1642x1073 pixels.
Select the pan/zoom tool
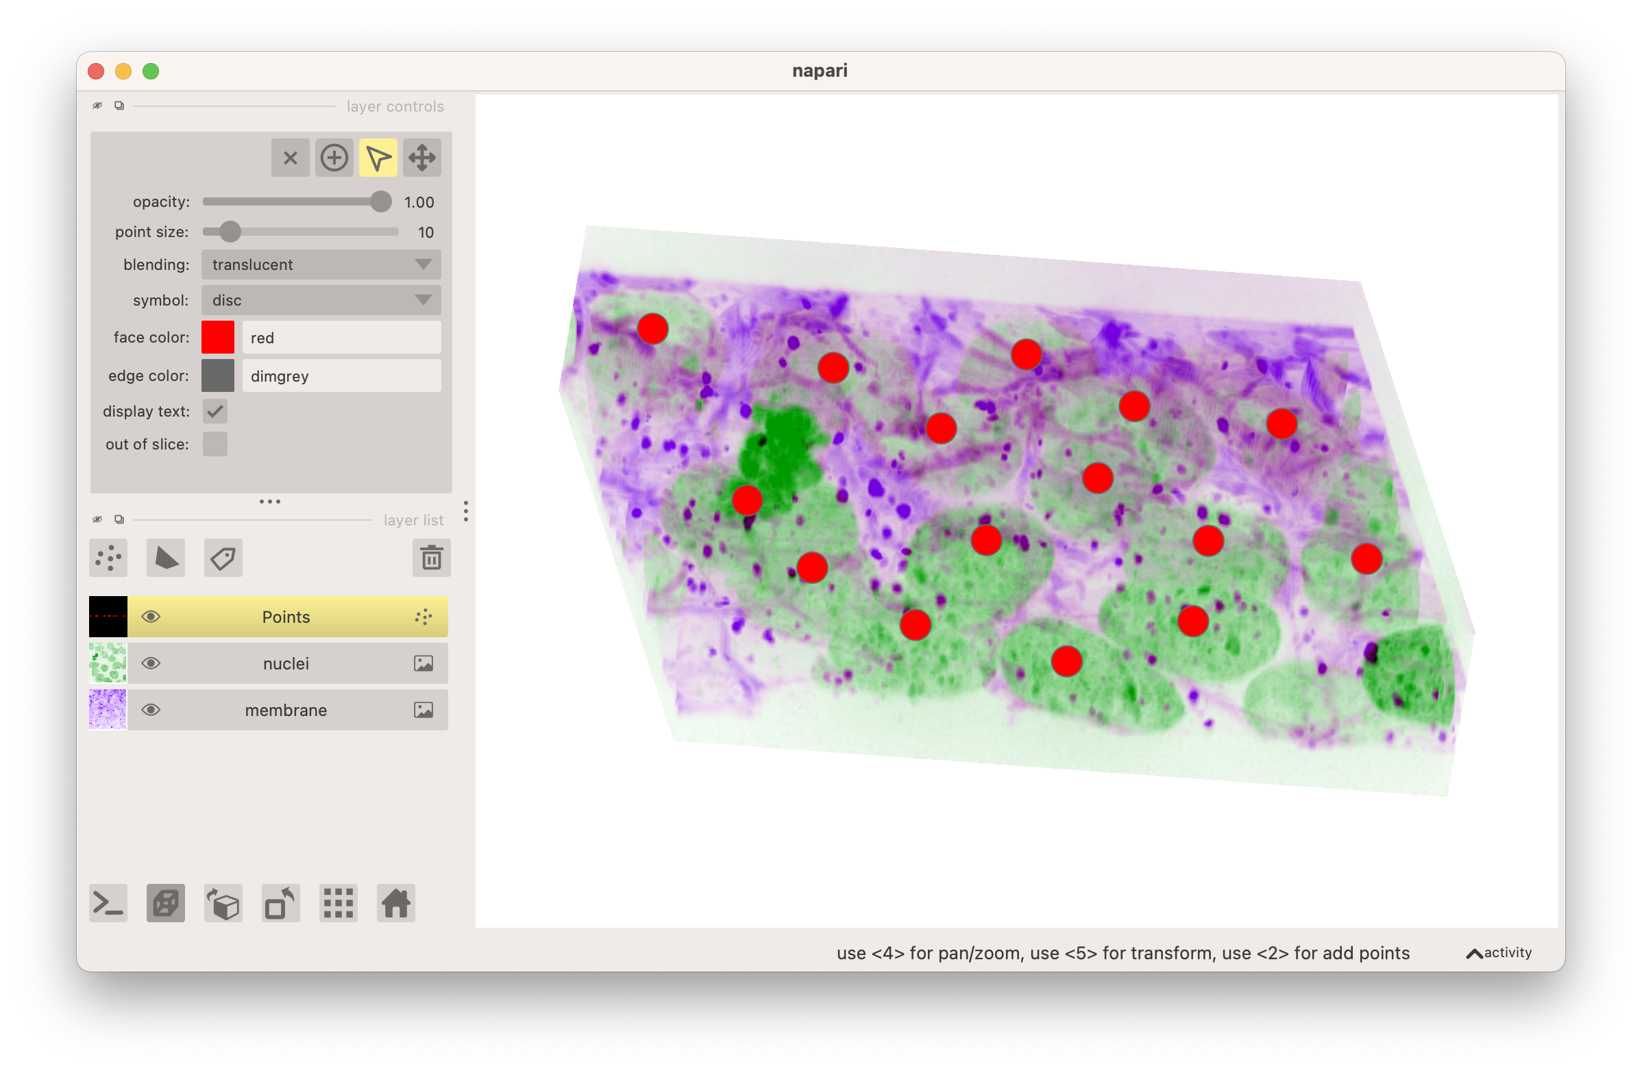[x=421, y=157]
